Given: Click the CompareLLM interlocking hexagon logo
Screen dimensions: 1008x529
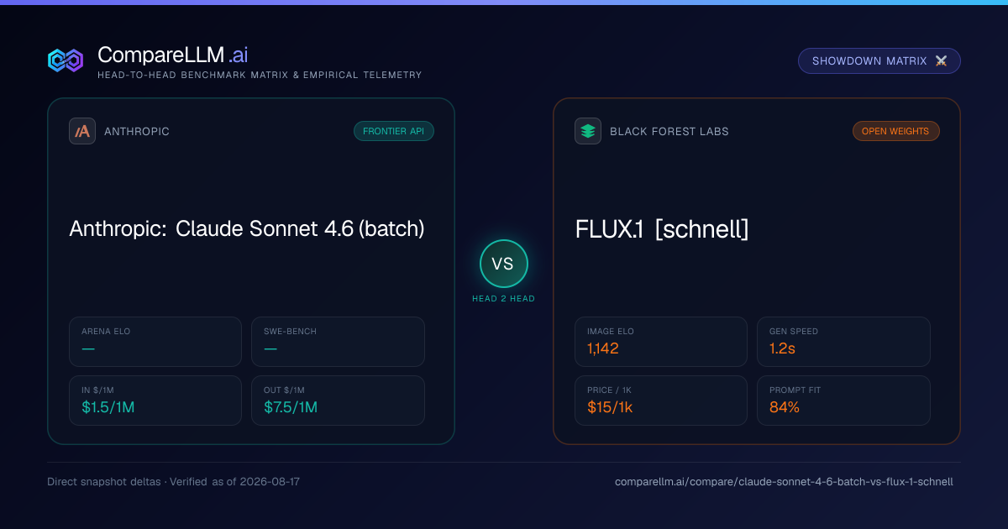Looking at the screenshot, I should tap(66, 60).
